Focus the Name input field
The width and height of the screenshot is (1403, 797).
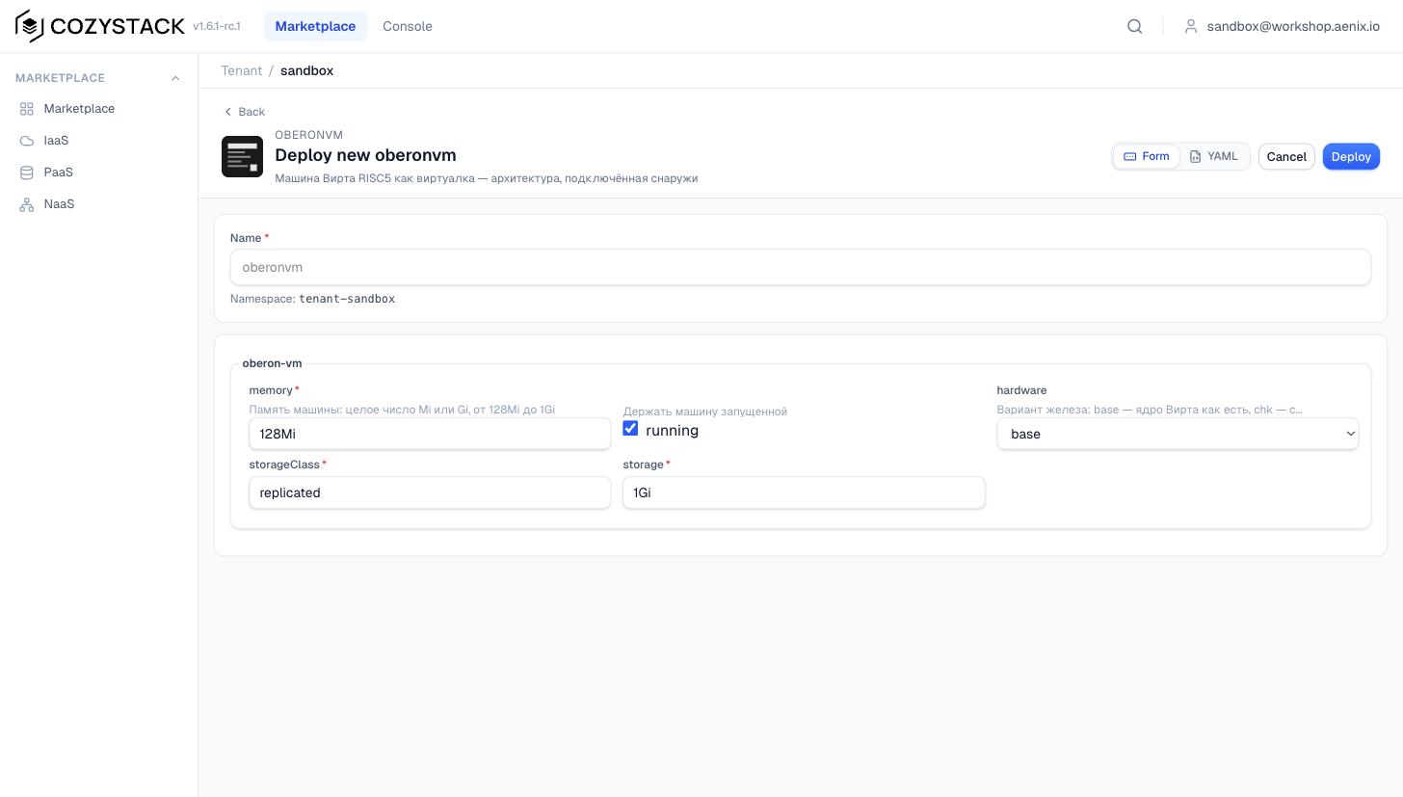click(800, 267)
